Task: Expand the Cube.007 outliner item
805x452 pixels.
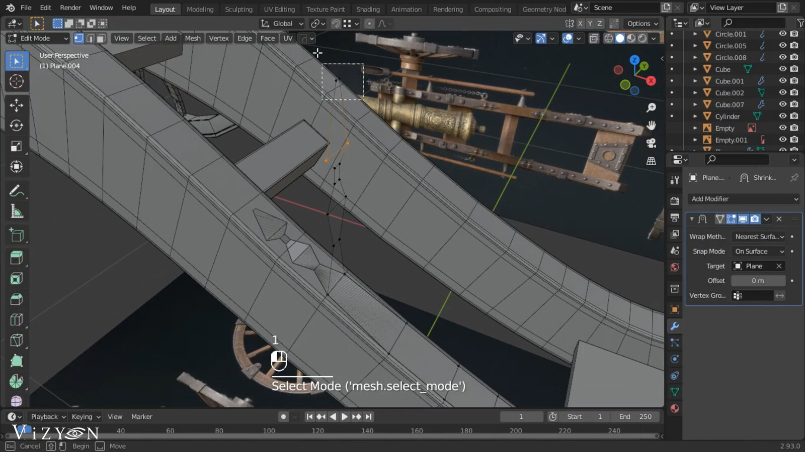Action: [x=695, y=104]
